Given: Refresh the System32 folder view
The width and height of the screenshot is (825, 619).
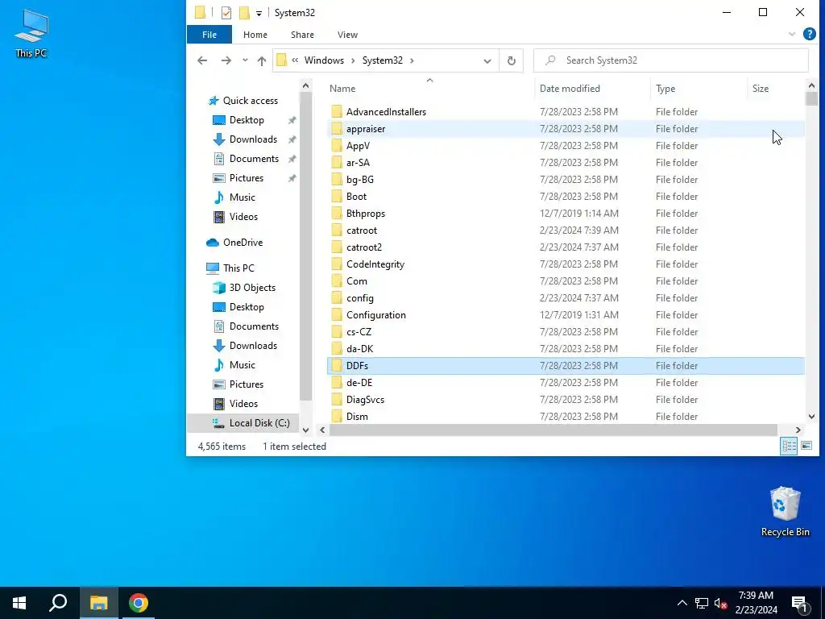Looking at the screenshot, I should point(512,60).
